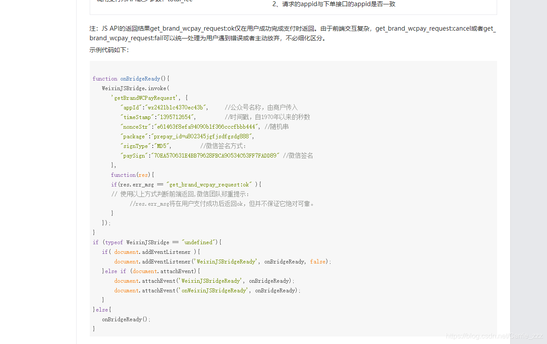Click the 'if (typeof WeixinJSBridge ==' line
The width and height of the screenshot is (547, 344).
pyautogui.click(x=157, y=242)
